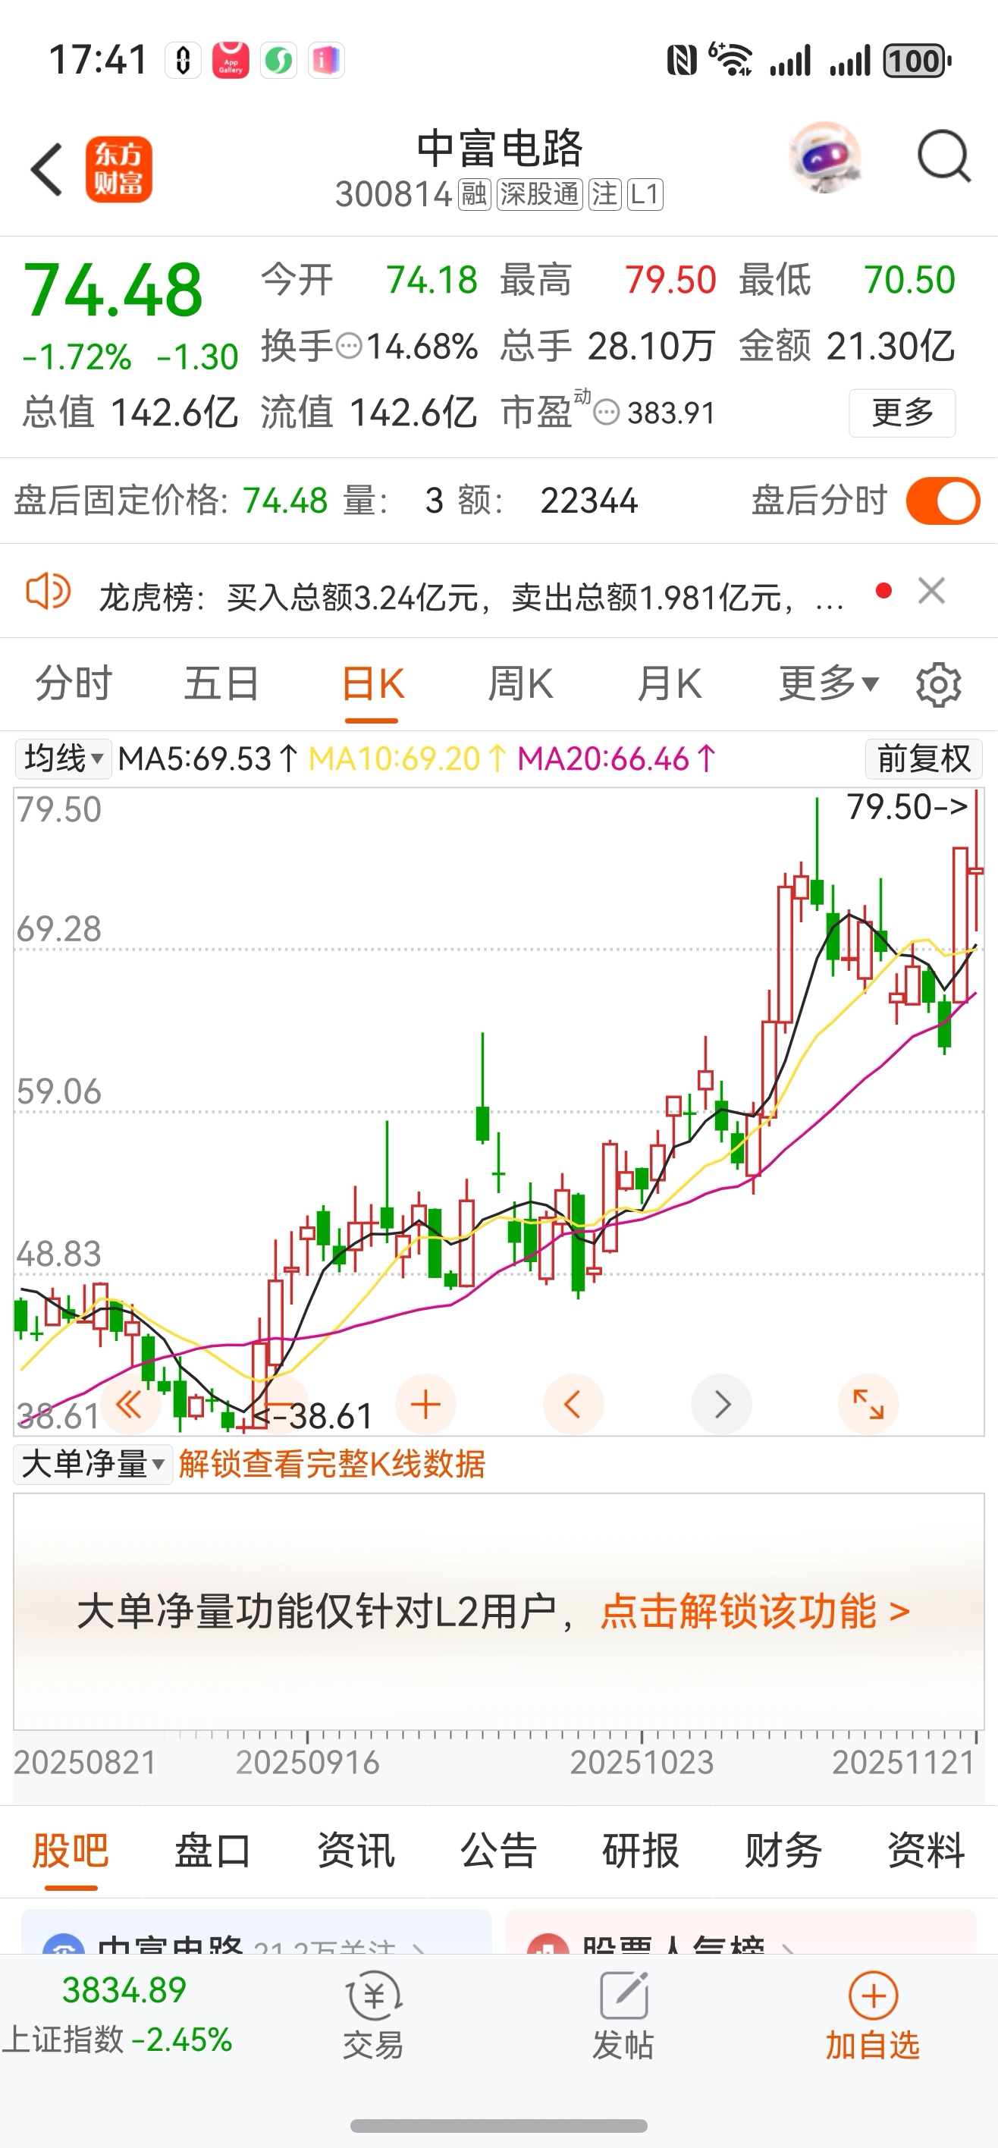
Task: Tap 解锁查看完整K线数据 link
Action: (x=332, y=1465)
